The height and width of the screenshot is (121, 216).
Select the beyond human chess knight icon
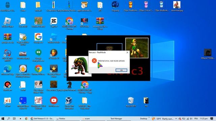coord(69,86)
